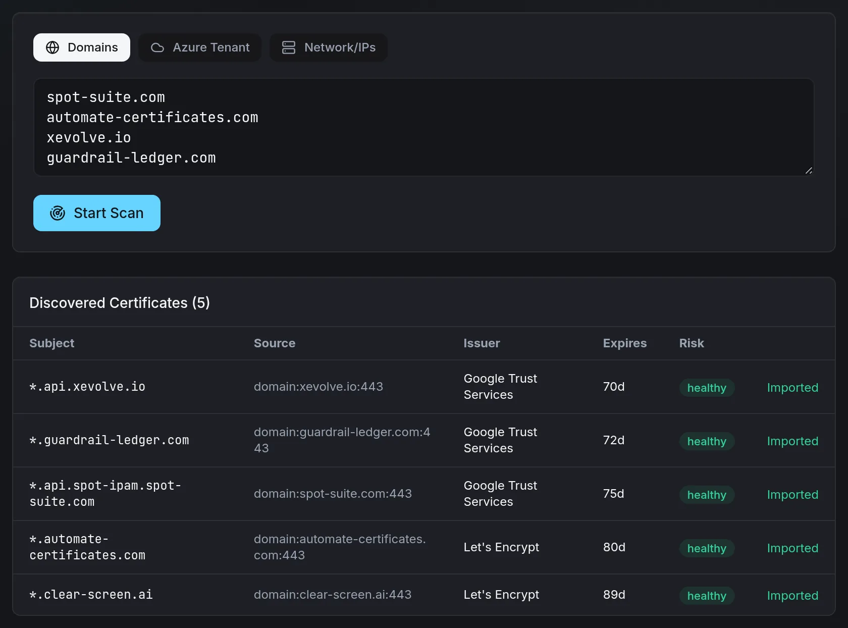The image size is (848, 628).
Task: Click source domain:clear-screen.ai:443
Action: pos(333,595)
